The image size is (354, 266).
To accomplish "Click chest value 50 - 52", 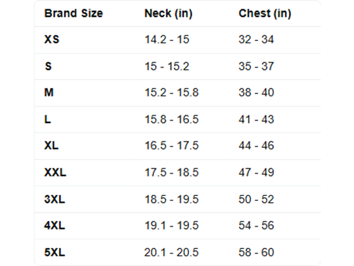I will click(256, 199).
